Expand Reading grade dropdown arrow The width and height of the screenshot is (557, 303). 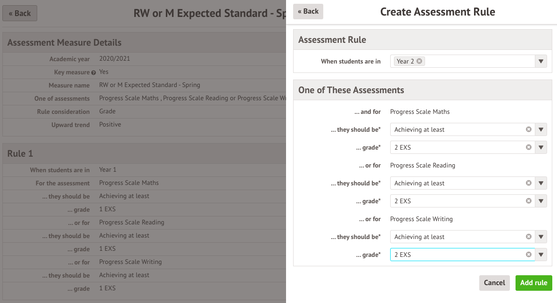pos(541,201)
